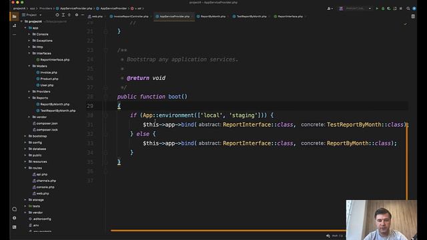
Task: Open the Services tool window icon
Action: click(x=15, y=209)
